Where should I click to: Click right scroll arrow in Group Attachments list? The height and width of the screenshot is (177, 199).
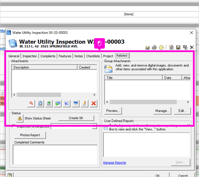click(x=188, y=102)
